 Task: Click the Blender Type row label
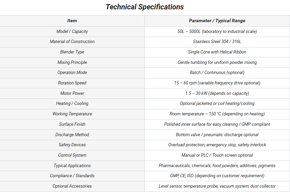point(72,52)
